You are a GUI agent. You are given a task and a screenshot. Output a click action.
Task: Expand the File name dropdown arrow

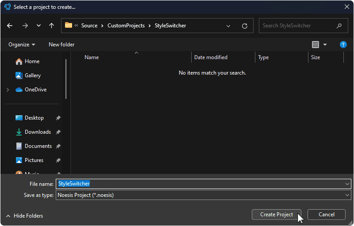point(347,184)
